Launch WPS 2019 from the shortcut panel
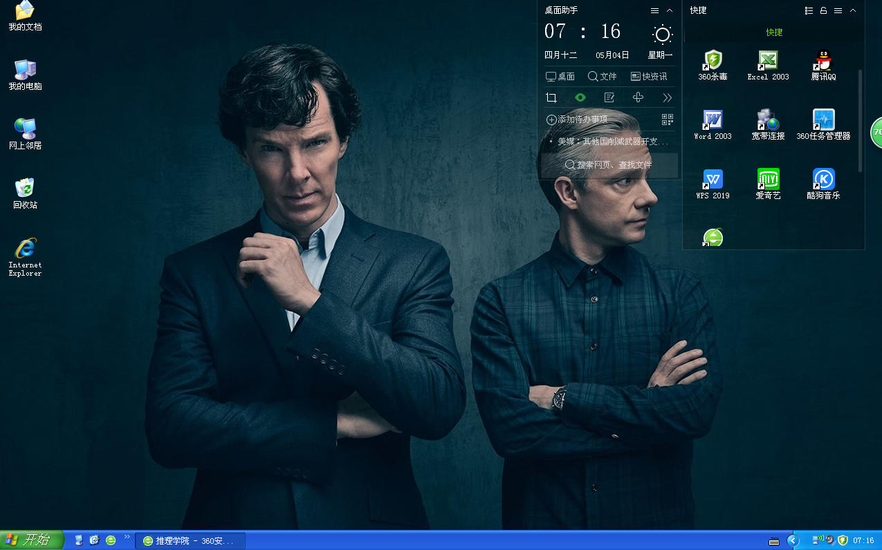 point(713,184)
